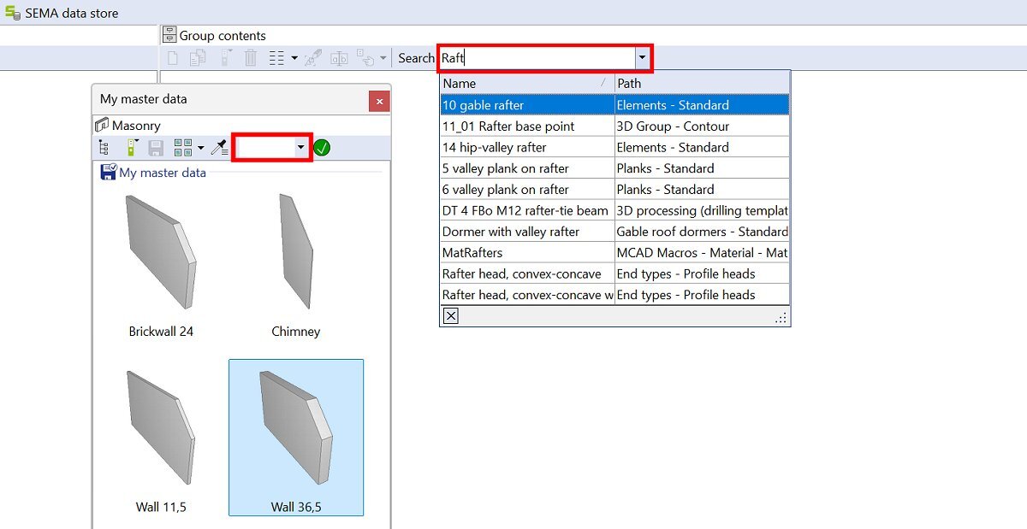Close the search results popup with X box

(451, 316)
